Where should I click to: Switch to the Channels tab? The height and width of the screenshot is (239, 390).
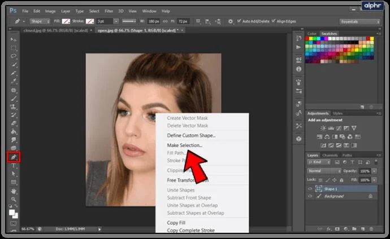point(330,155)
